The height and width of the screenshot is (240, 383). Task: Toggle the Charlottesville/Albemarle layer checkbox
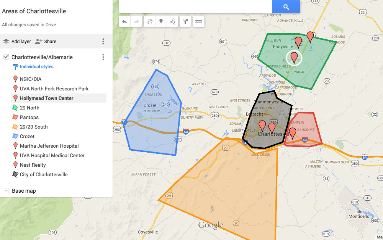6,56
